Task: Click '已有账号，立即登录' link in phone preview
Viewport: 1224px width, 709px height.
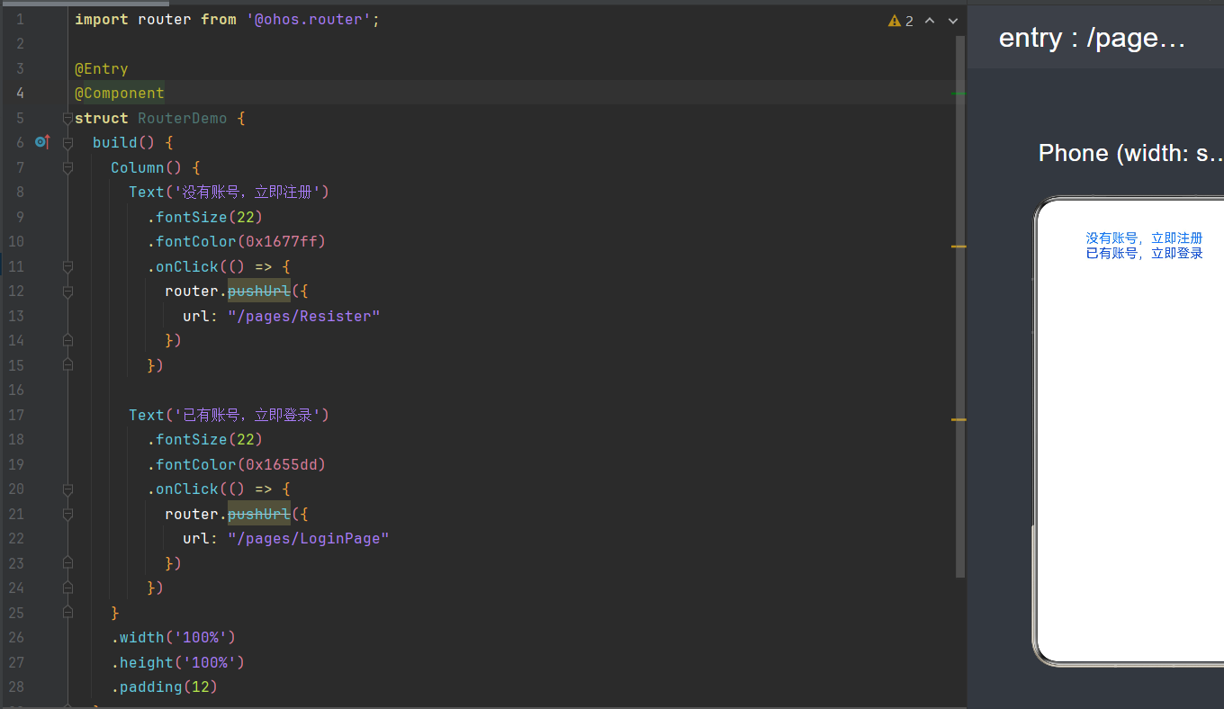Action: pyautogui.click(x=1144, y=253)
